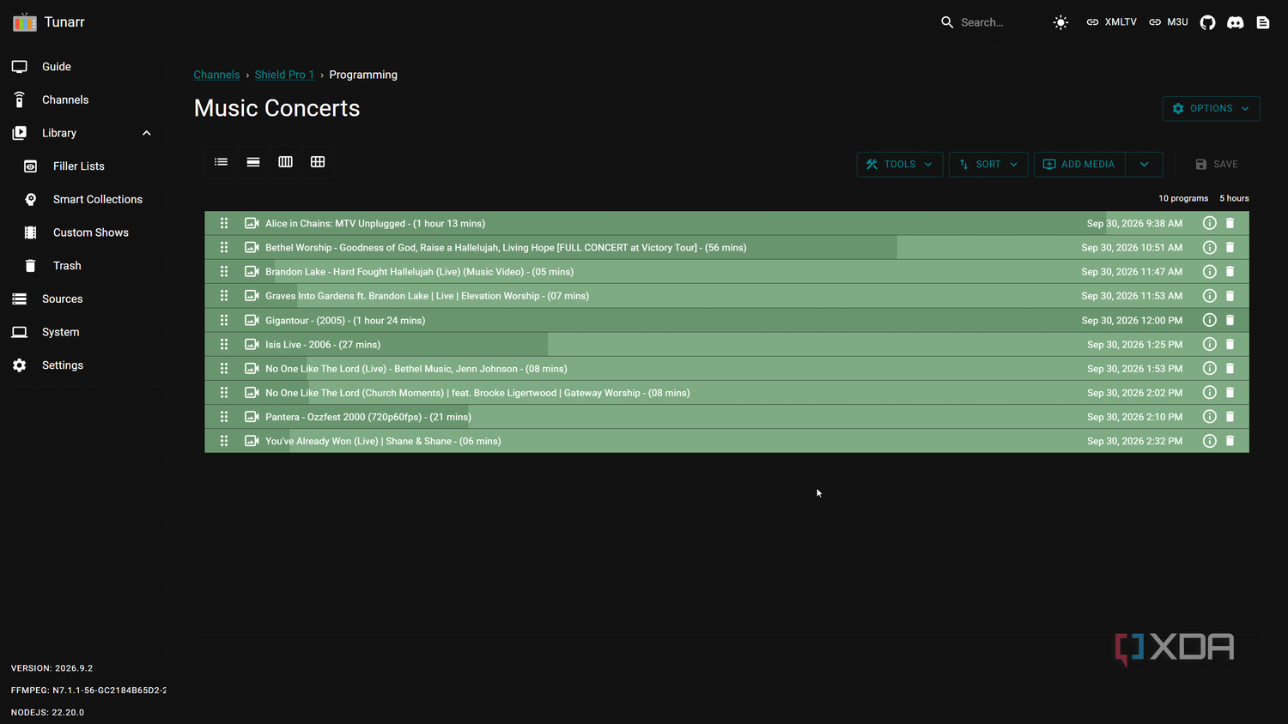Viewport: 1288px width, 724px height.
Task: Delete You've Already Won (Live) program
Action: [x=1230, y=441]
